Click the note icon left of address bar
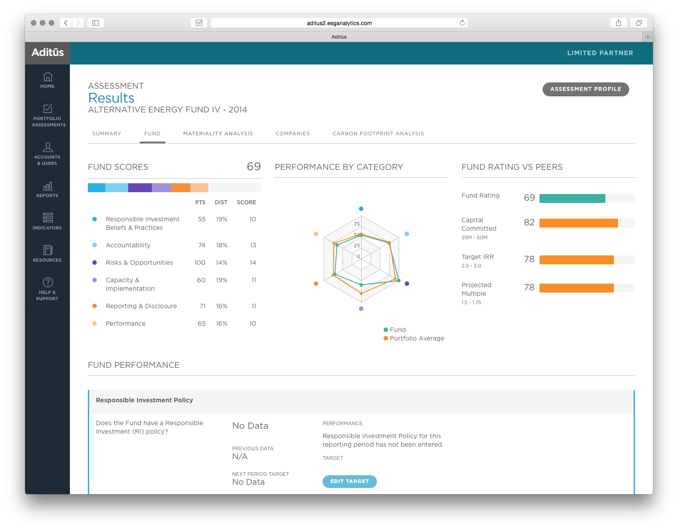Image resolution: width=678 pixels, height=530 pixels. pos(199,23)
